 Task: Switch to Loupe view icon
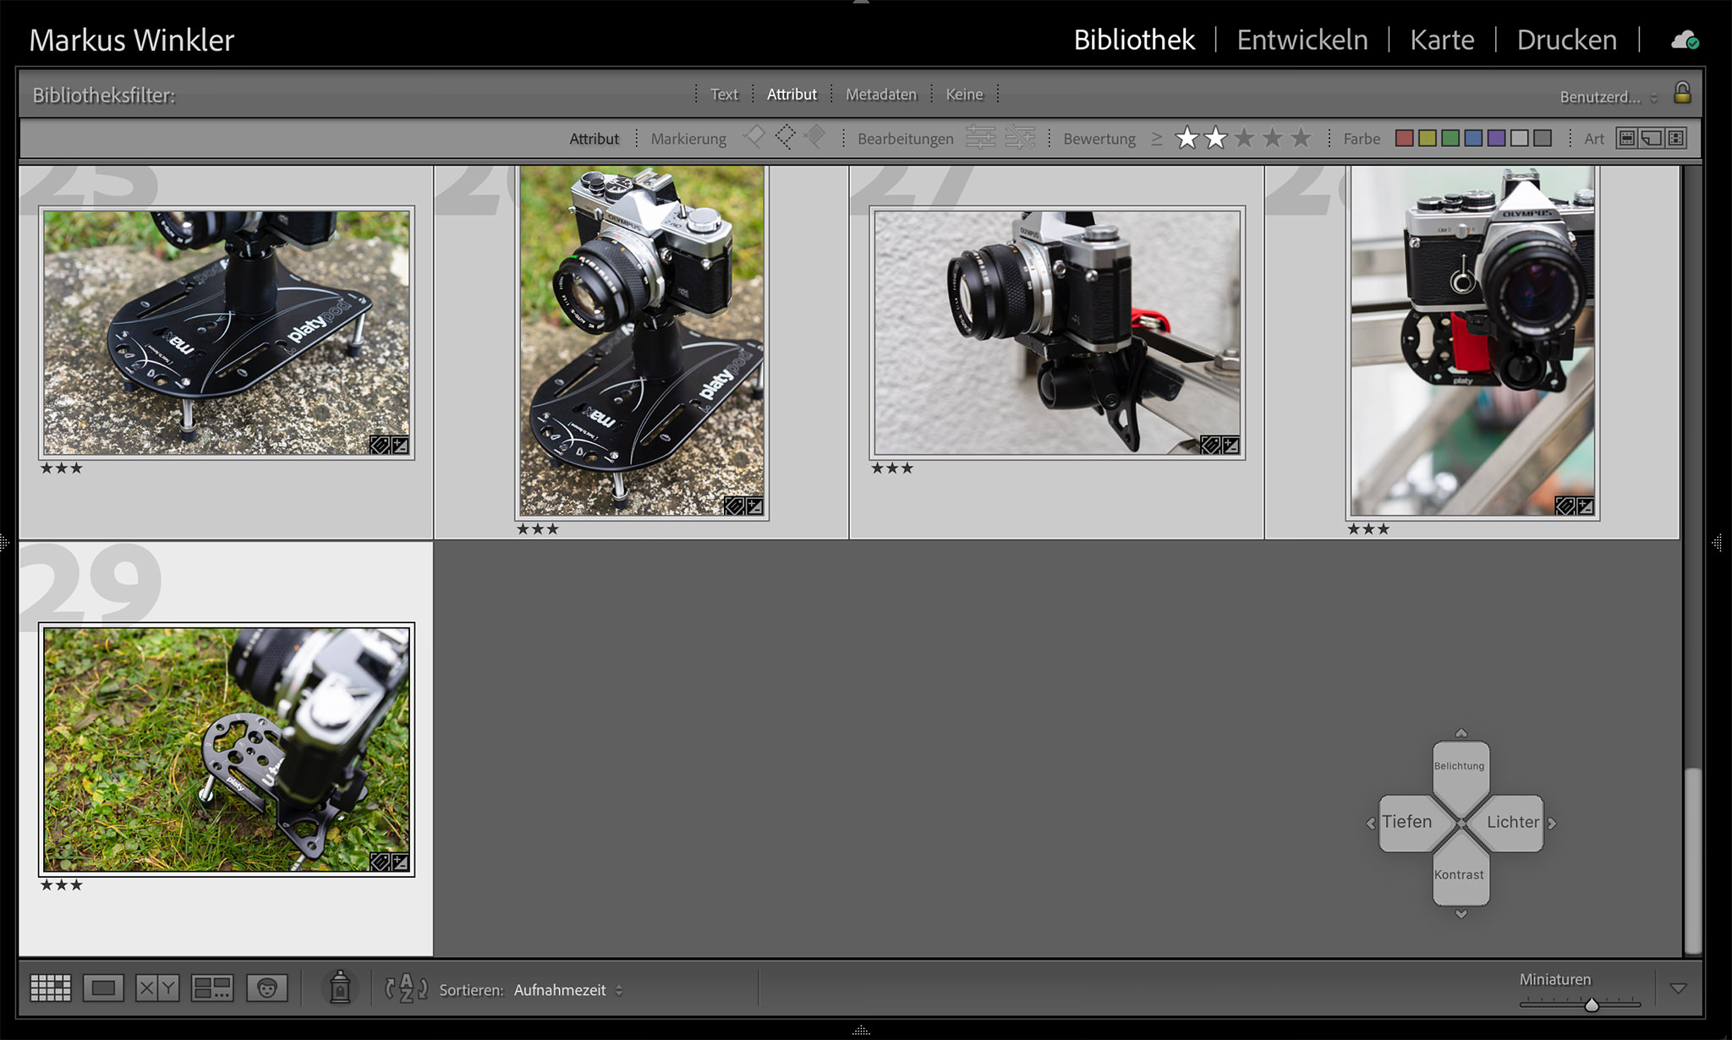point(103,988)
